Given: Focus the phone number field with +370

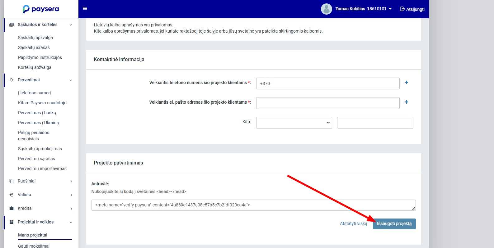Looking at the screenshot, I should coord(328,83).
